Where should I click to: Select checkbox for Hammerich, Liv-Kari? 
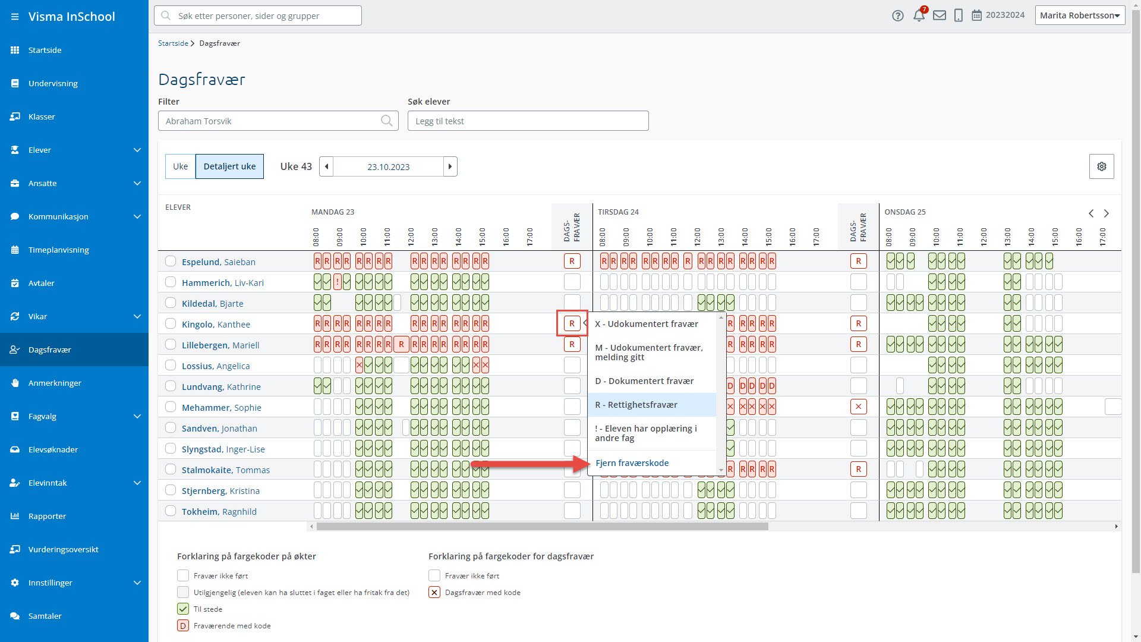tap(171, 282)
